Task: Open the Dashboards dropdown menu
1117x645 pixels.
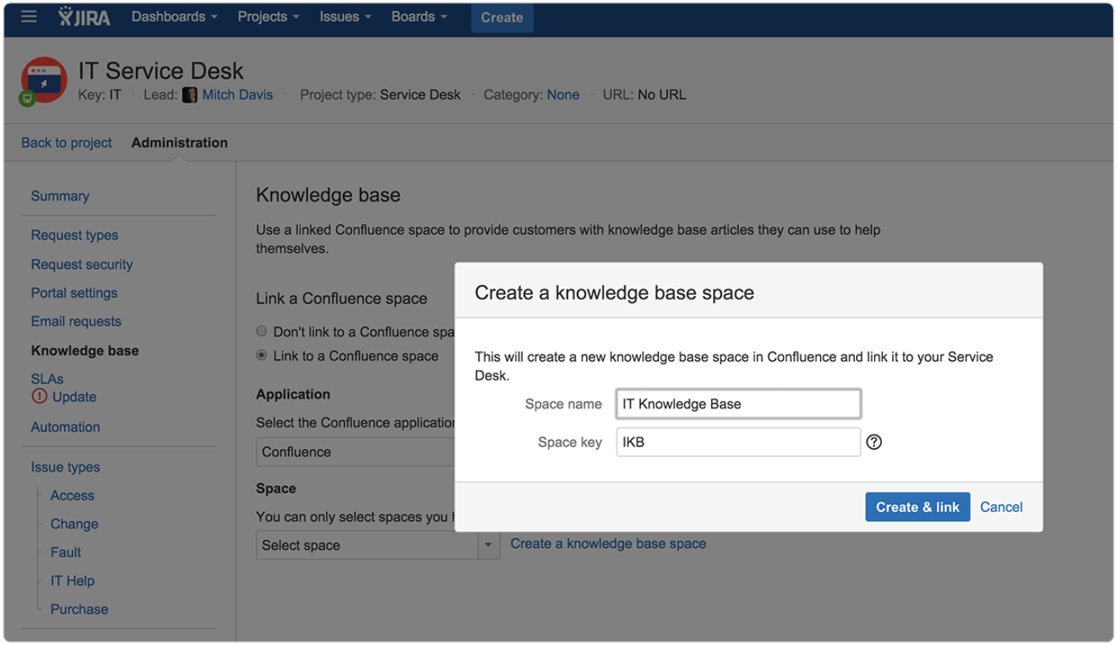Action: [x=174, y=16]
